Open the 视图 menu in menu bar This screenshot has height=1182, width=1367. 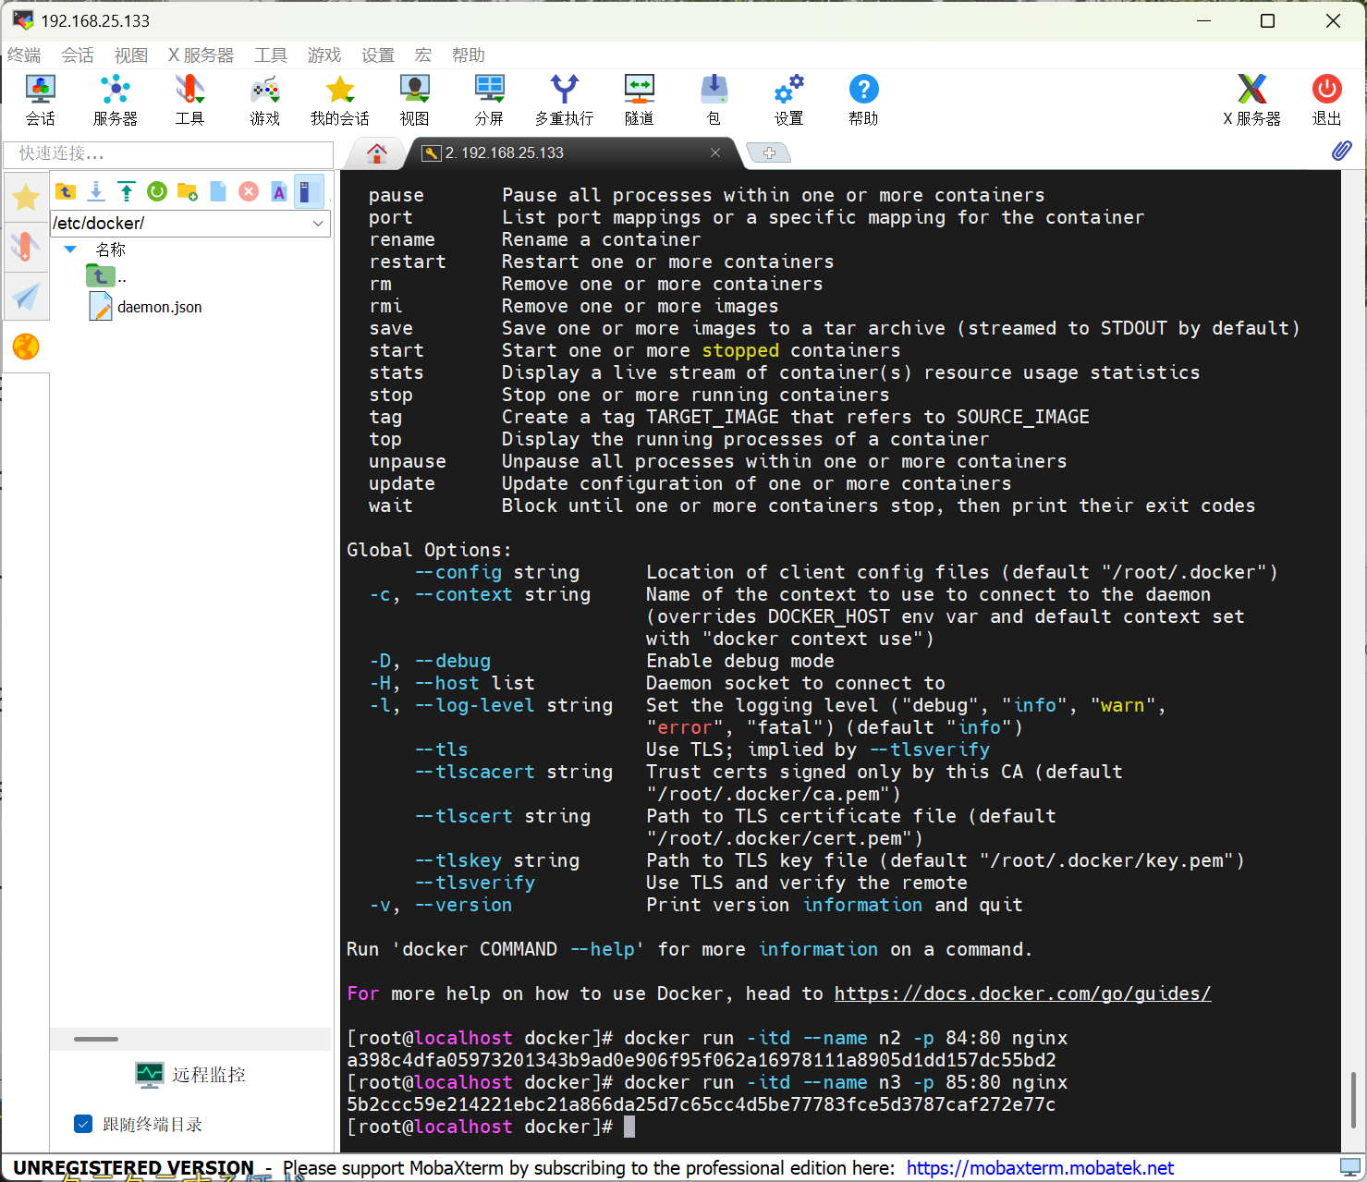131,55
